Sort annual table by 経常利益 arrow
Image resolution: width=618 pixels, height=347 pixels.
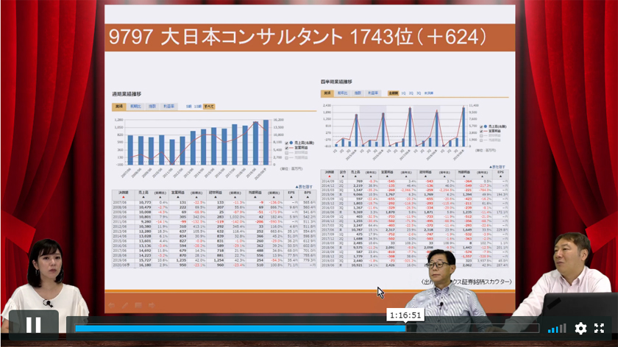click(215, 197)
